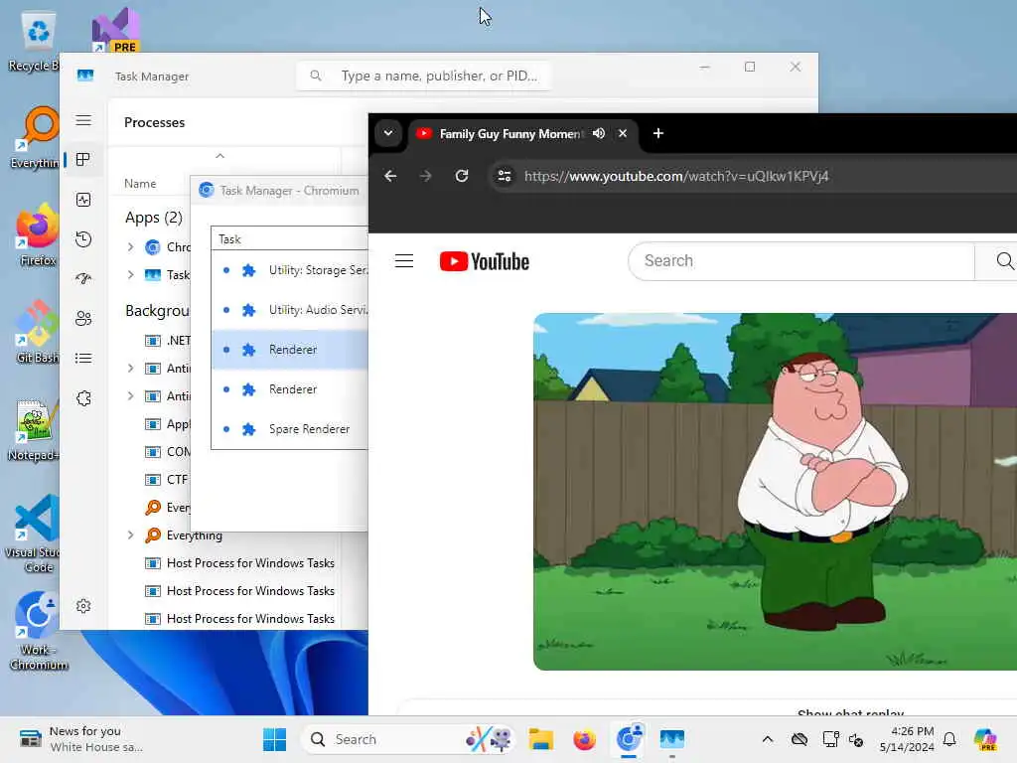Click the browser Back arrow

pyautogui.click(x=389, y=176)
